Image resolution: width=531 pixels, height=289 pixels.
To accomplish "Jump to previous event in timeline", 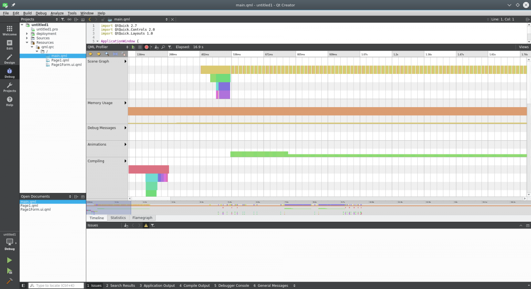I will (x=91, y=54).
